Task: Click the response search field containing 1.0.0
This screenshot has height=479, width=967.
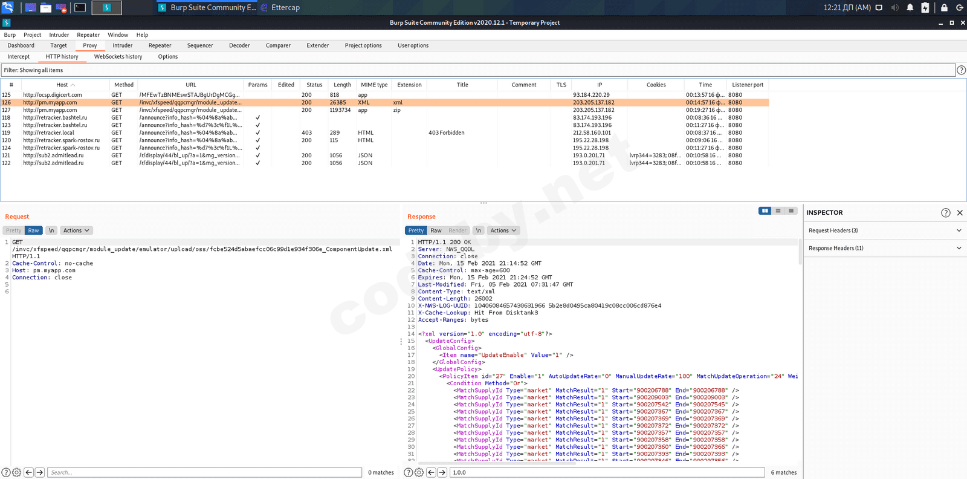Action: coord(607,472)
